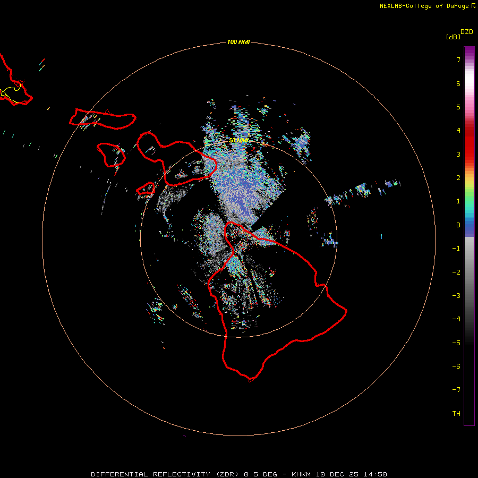
Task: Click the 2 value on the ZDR scale
Action: click(458, 178)
